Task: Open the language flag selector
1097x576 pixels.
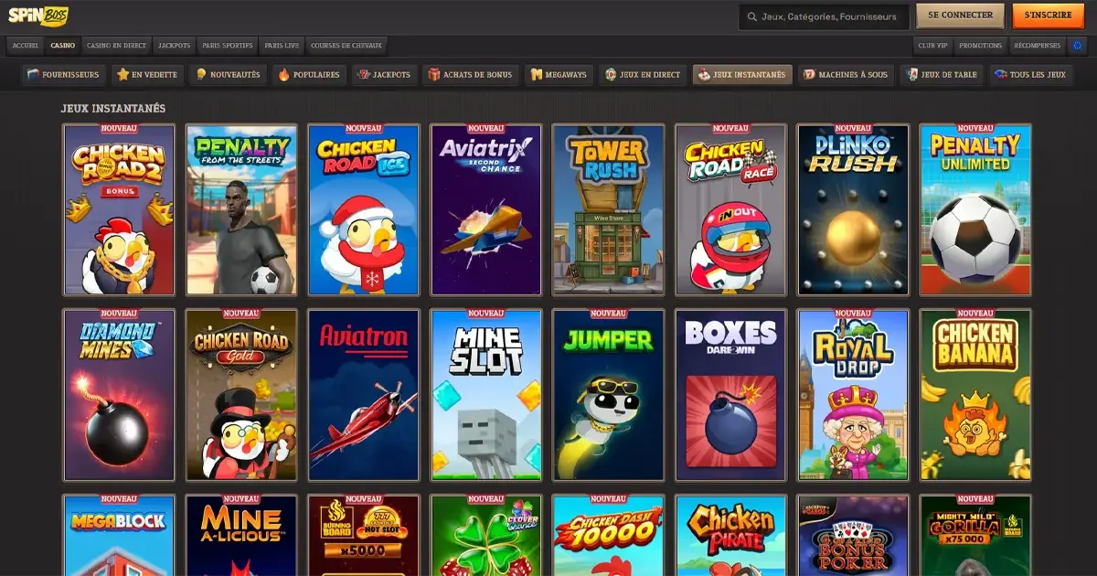Action: pos(1078,45)
